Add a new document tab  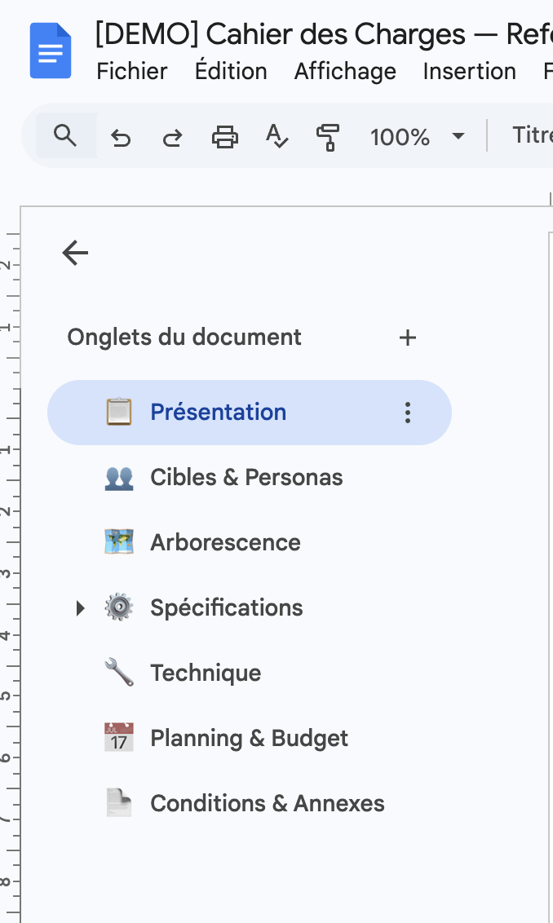click(407, 338)
